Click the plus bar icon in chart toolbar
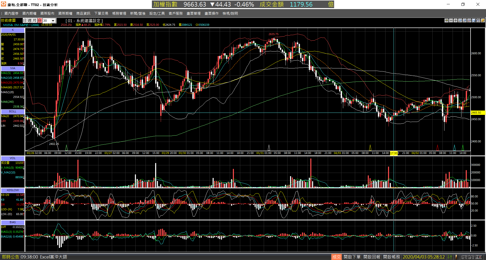 456,20
